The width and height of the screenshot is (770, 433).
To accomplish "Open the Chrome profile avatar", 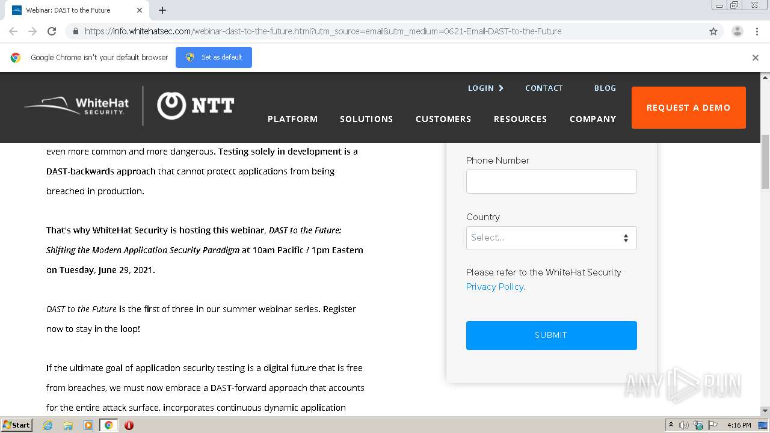I will [738, 31].
